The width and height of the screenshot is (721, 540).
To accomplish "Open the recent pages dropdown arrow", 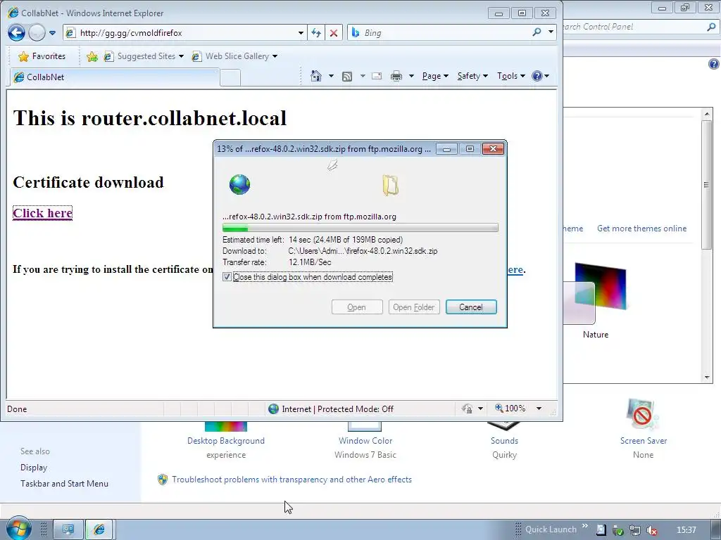I will (x=52, y=33).
